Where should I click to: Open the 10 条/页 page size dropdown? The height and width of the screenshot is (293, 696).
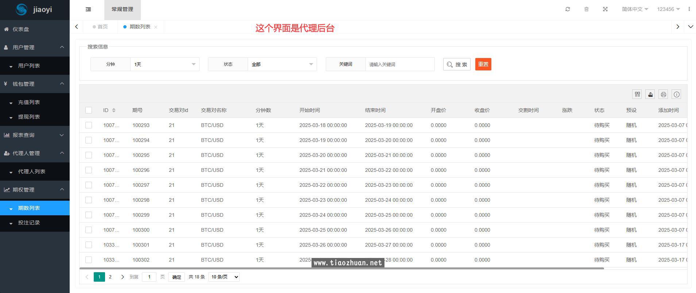tap(224, 277)
